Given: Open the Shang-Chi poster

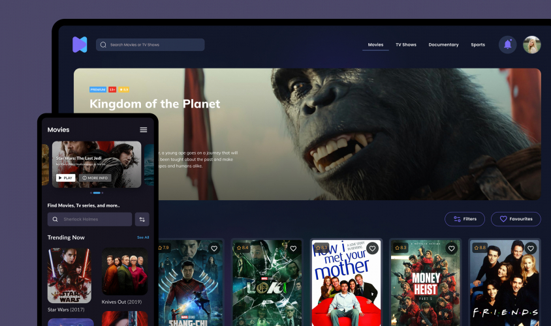Looking at the screenshot, I should 191,283.
